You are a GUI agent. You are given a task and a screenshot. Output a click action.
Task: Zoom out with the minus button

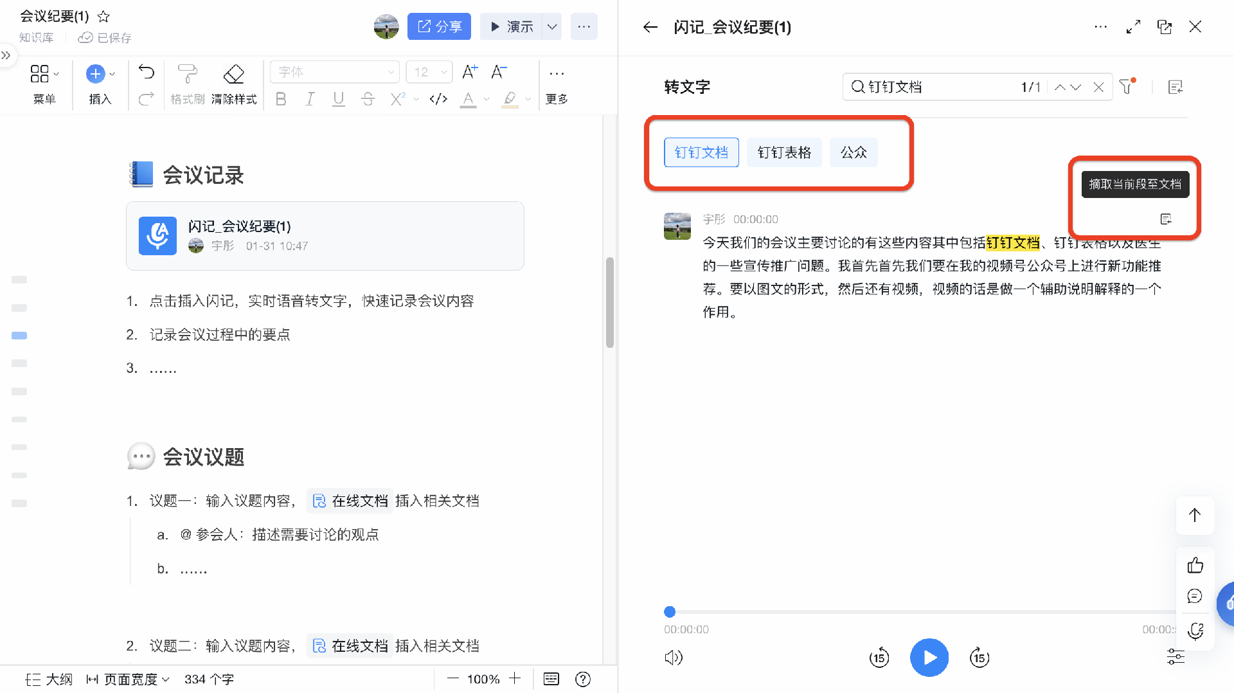(453, 679)
